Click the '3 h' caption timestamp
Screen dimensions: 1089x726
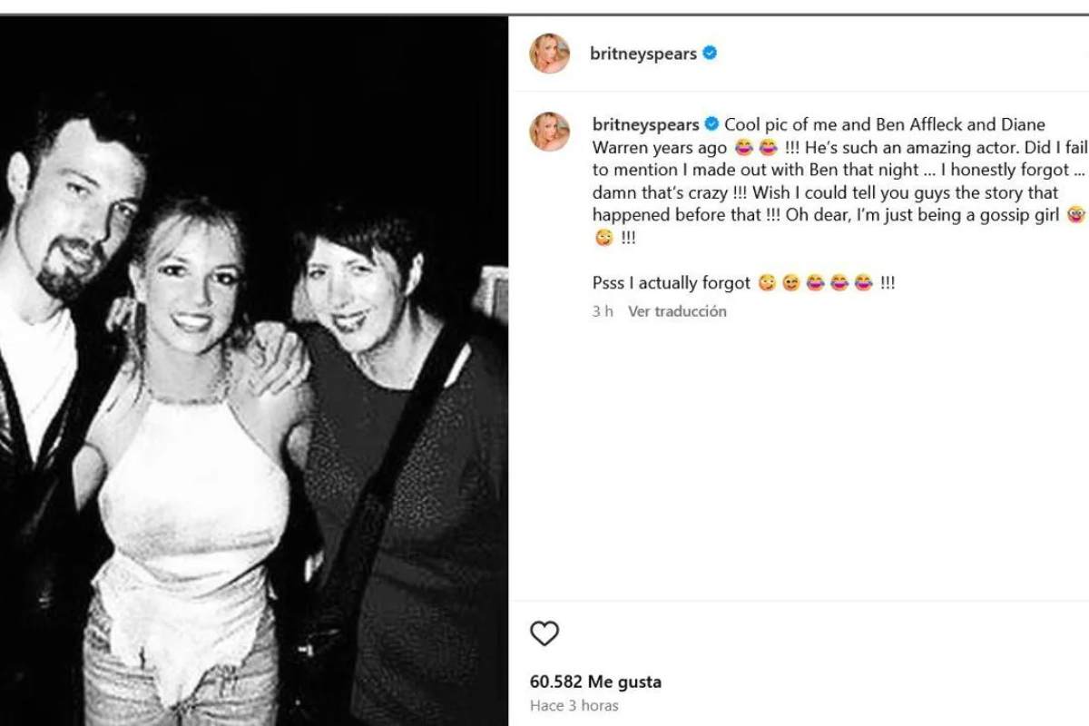(x=603, y=311)
